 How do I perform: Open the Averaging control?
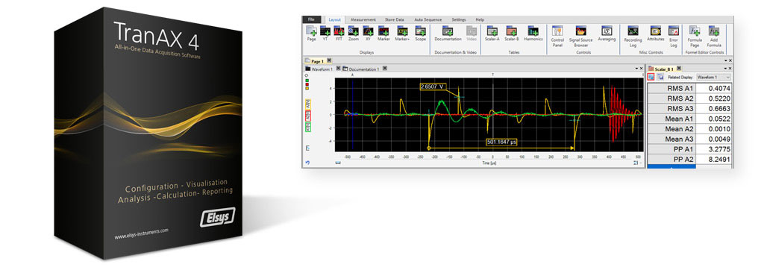click(x=607, y=34)
